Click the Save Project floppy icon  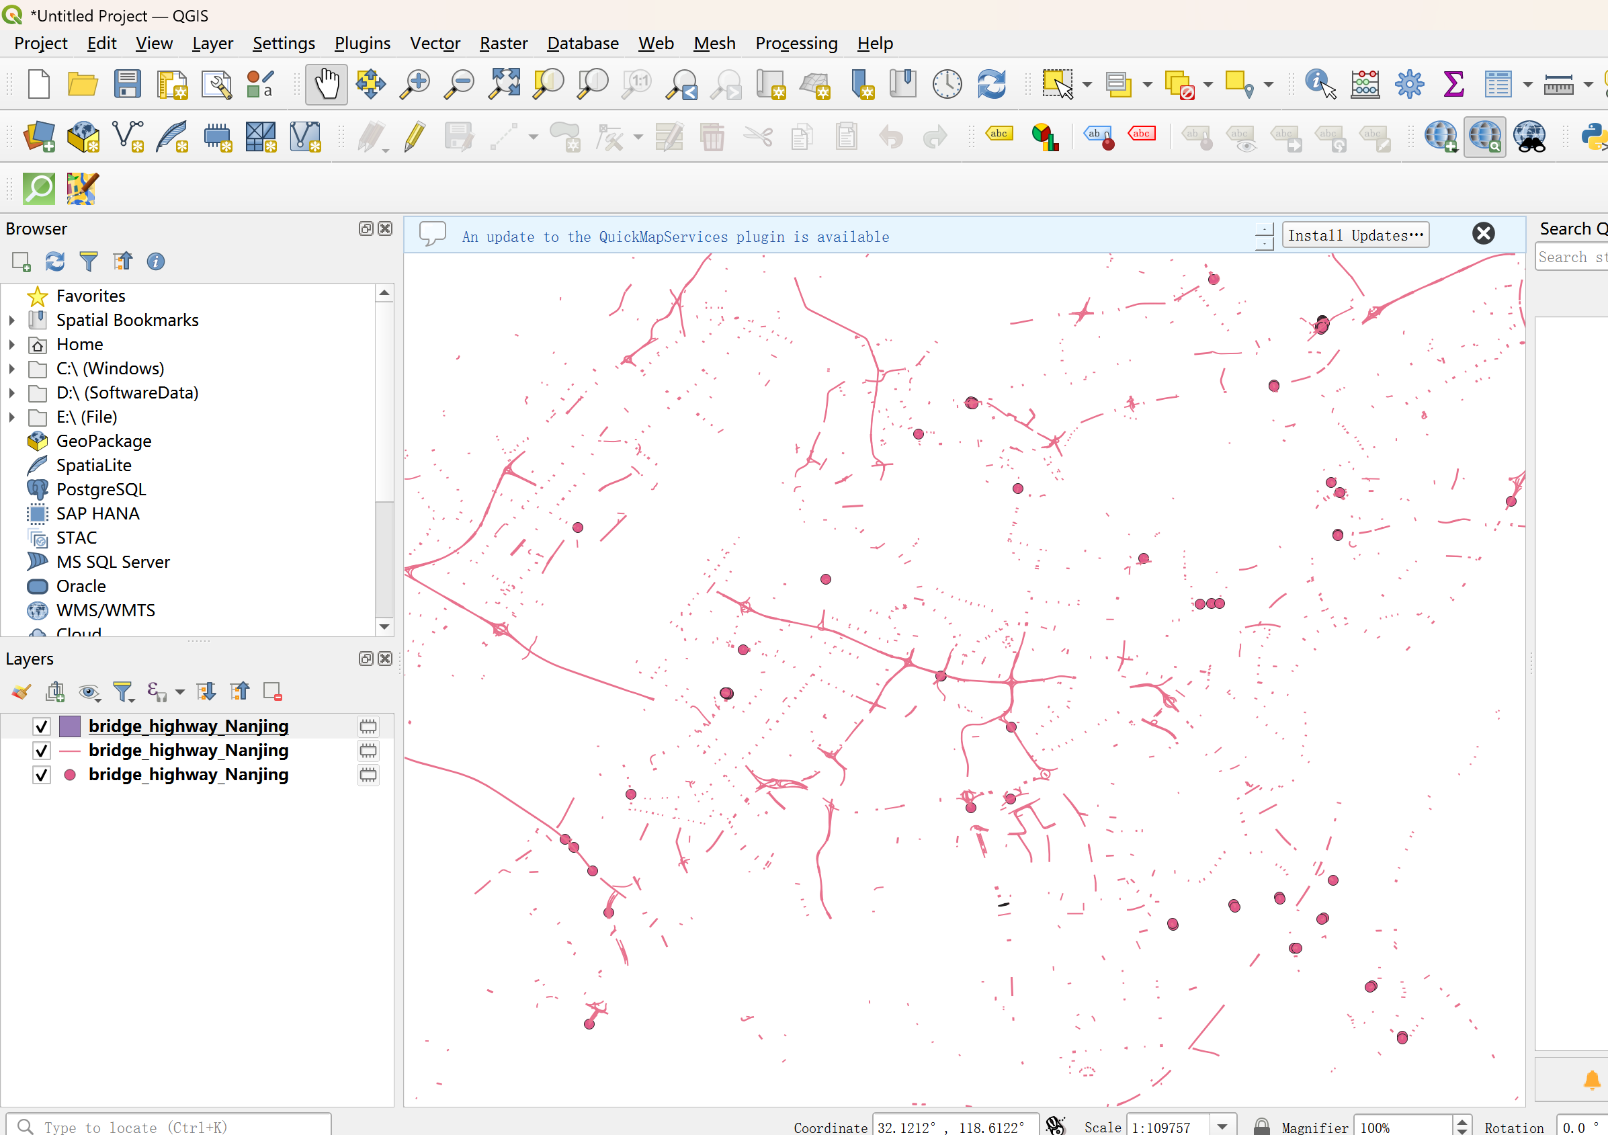pos(127,84)
